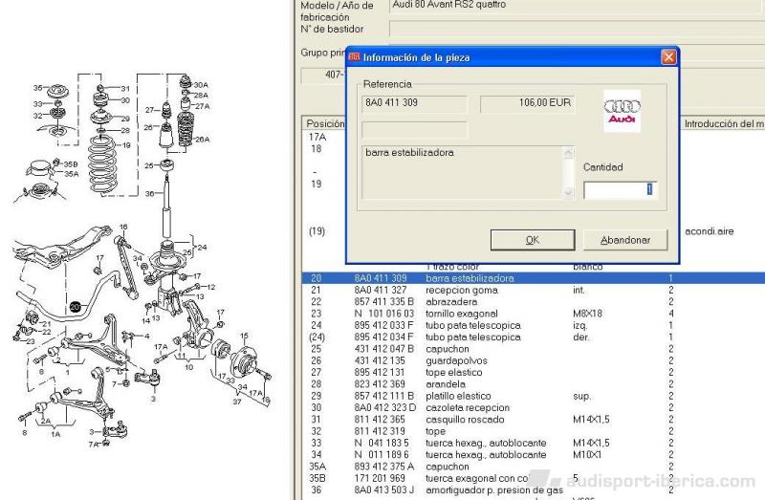765x500 pixels.
Task: Select row 24 tubo pata telescopica izq.
Action: point(534,325)
